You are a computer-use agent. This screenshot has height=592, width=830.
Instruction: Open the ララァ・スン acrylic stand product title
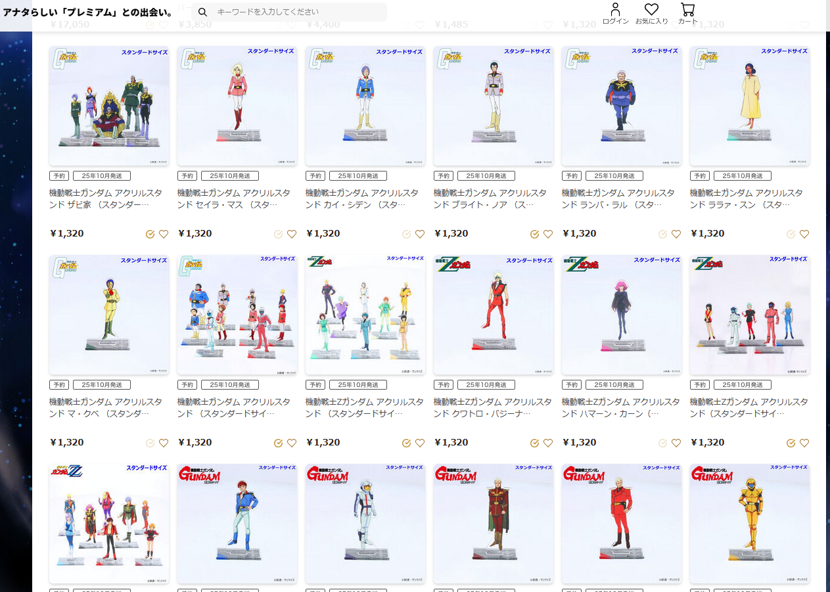tap(747, 198)
